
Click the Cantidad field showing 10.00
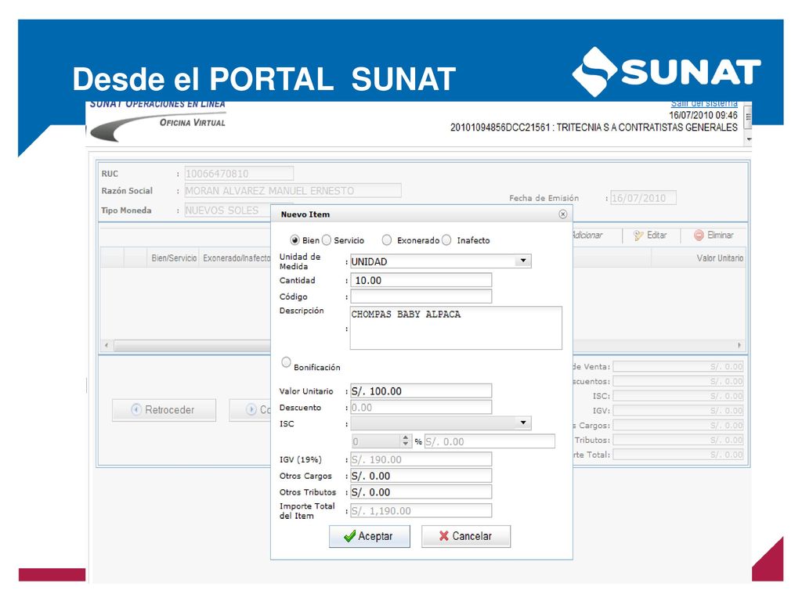(x=421, y=280)
